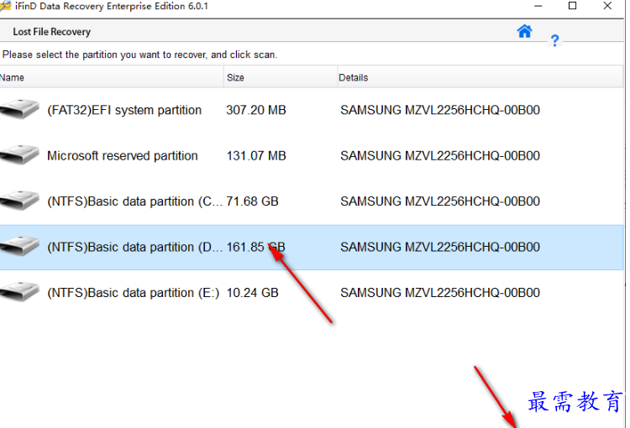
Task: Click SAMSUNG details of 161.85 GB row
Action: pos(440,247)
